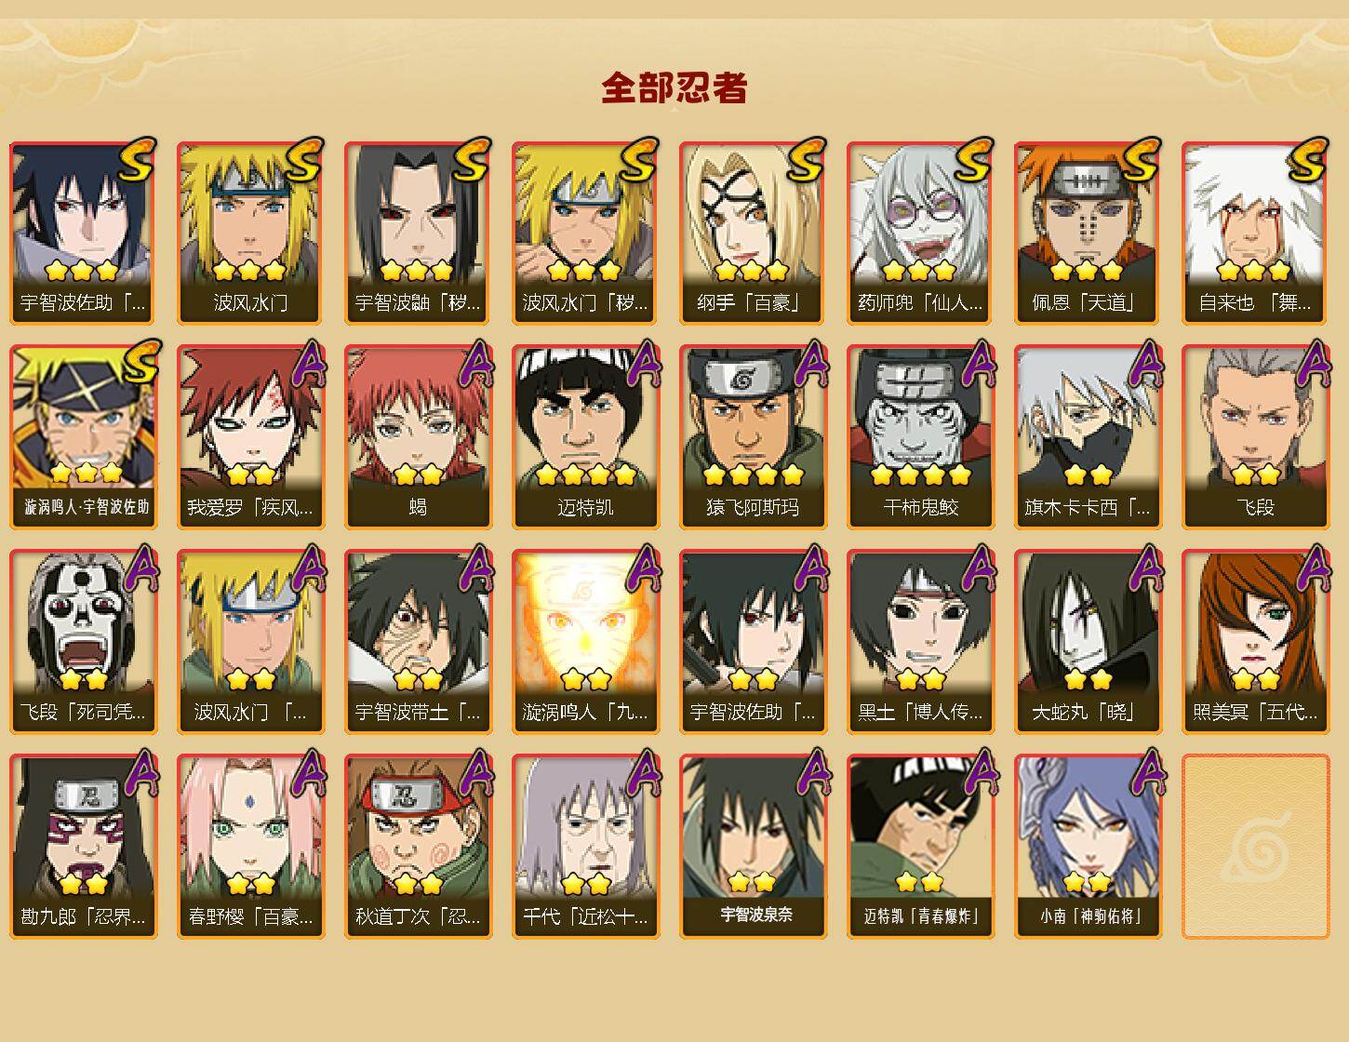Select the 波风水门 ninja card
The width and height of the screenshot is (1349, 1042).
tap(250, 233)
